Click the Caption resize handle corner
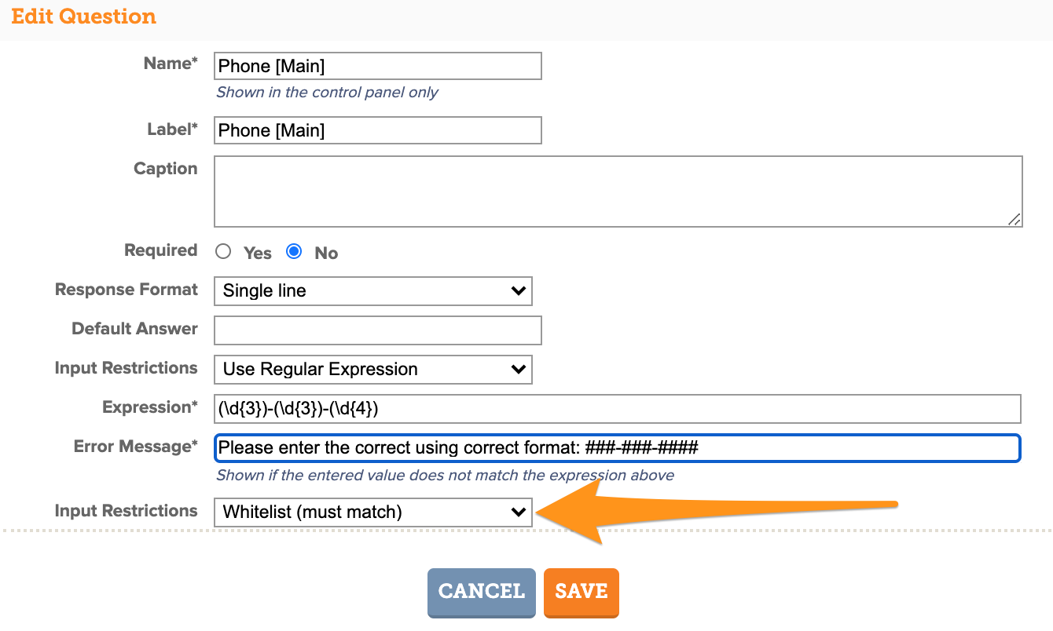Image resolution: width=1053 pixels, height=631 pixels. (x=1014, y=220)
